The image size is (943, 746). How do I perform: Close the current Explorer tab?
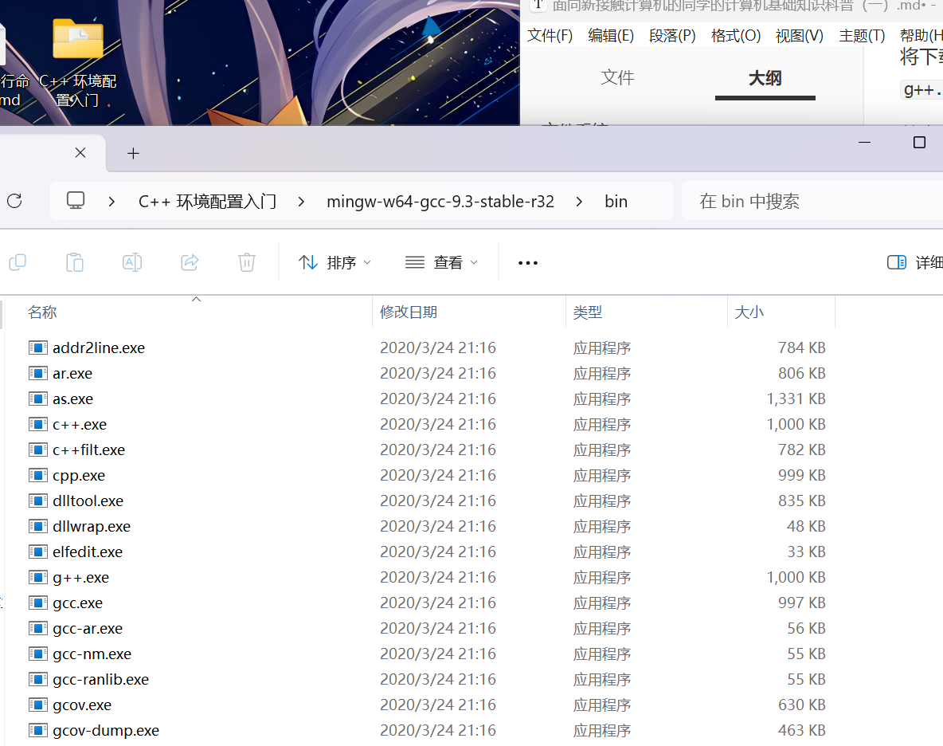(80, 153)
